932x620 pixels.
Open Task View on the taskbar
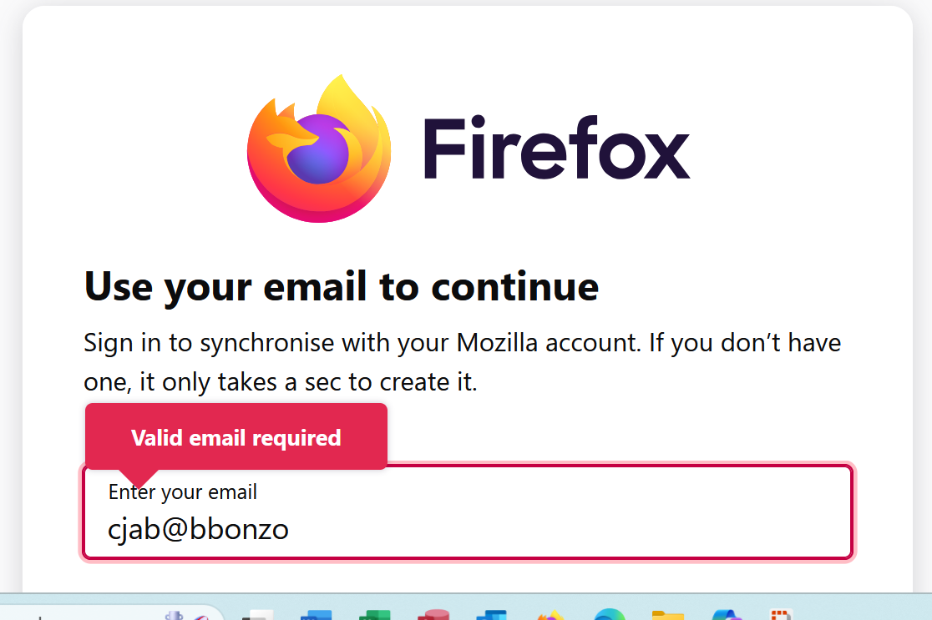pyautogui.click(x=257, y=616)
